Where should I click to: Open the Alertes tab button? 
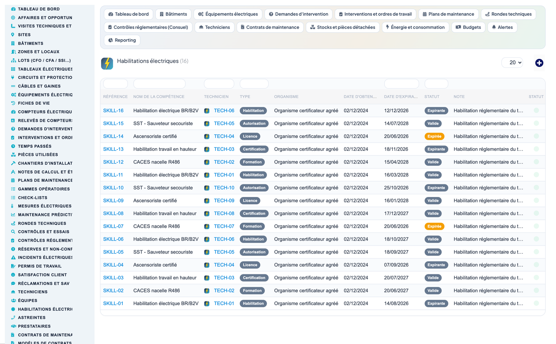click(x=503, y=27)
